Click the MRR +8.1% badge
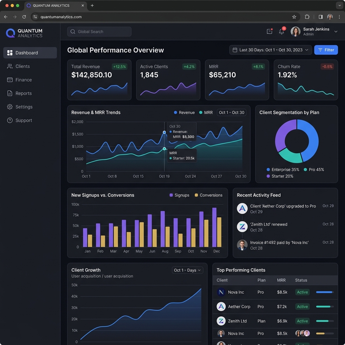The height and width of the screenshot is (345, 345). pos(258,67)
